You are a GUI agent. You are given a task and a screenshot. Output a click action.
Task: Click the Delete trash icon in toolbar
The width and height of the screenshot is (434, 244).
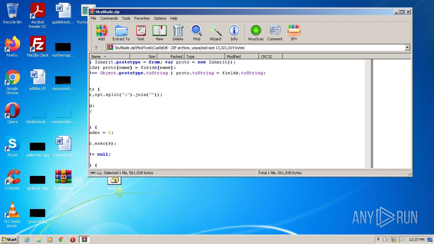point(178,33)
